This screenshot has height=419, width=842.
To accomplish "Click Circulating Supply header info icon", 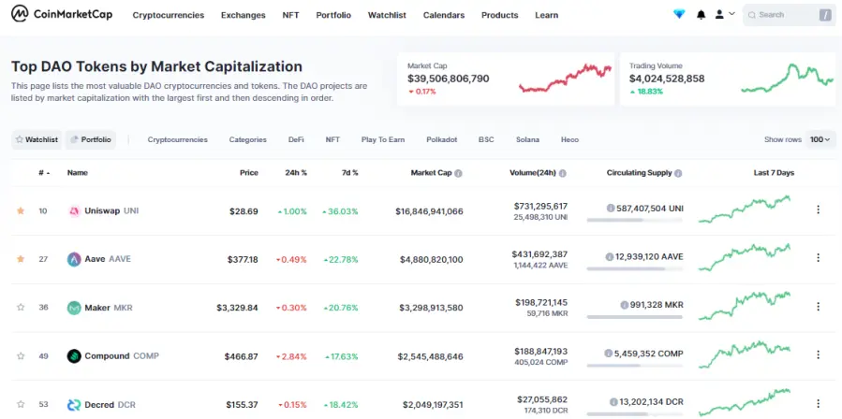I will tap(678, 173).
